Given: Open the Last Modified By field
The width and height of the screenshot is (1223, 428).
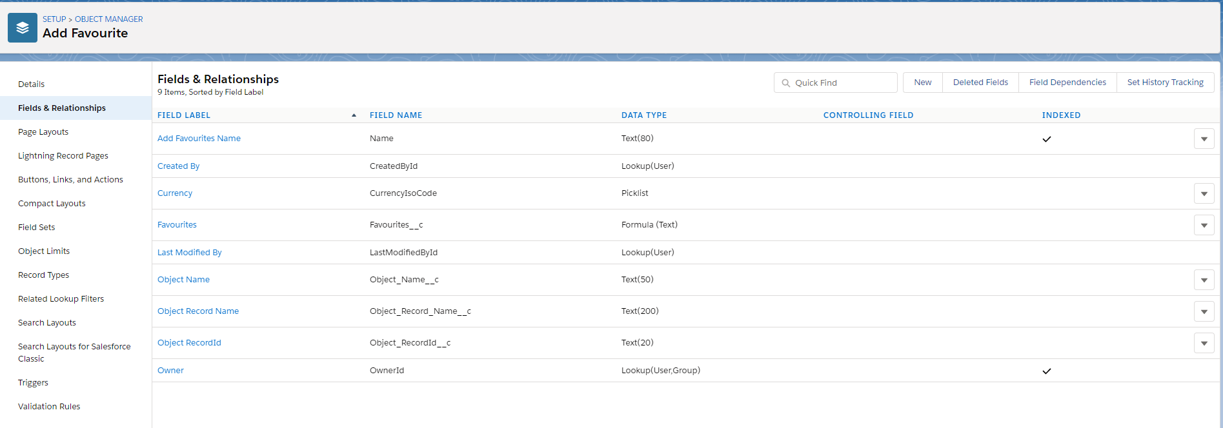Looking at the screenshot, I should 190,253.
